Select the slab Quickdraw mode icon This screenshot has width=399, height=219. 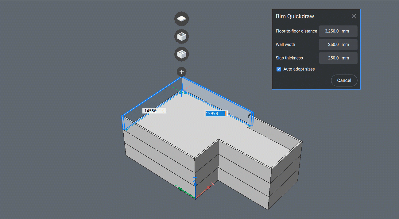pos(181,19)
